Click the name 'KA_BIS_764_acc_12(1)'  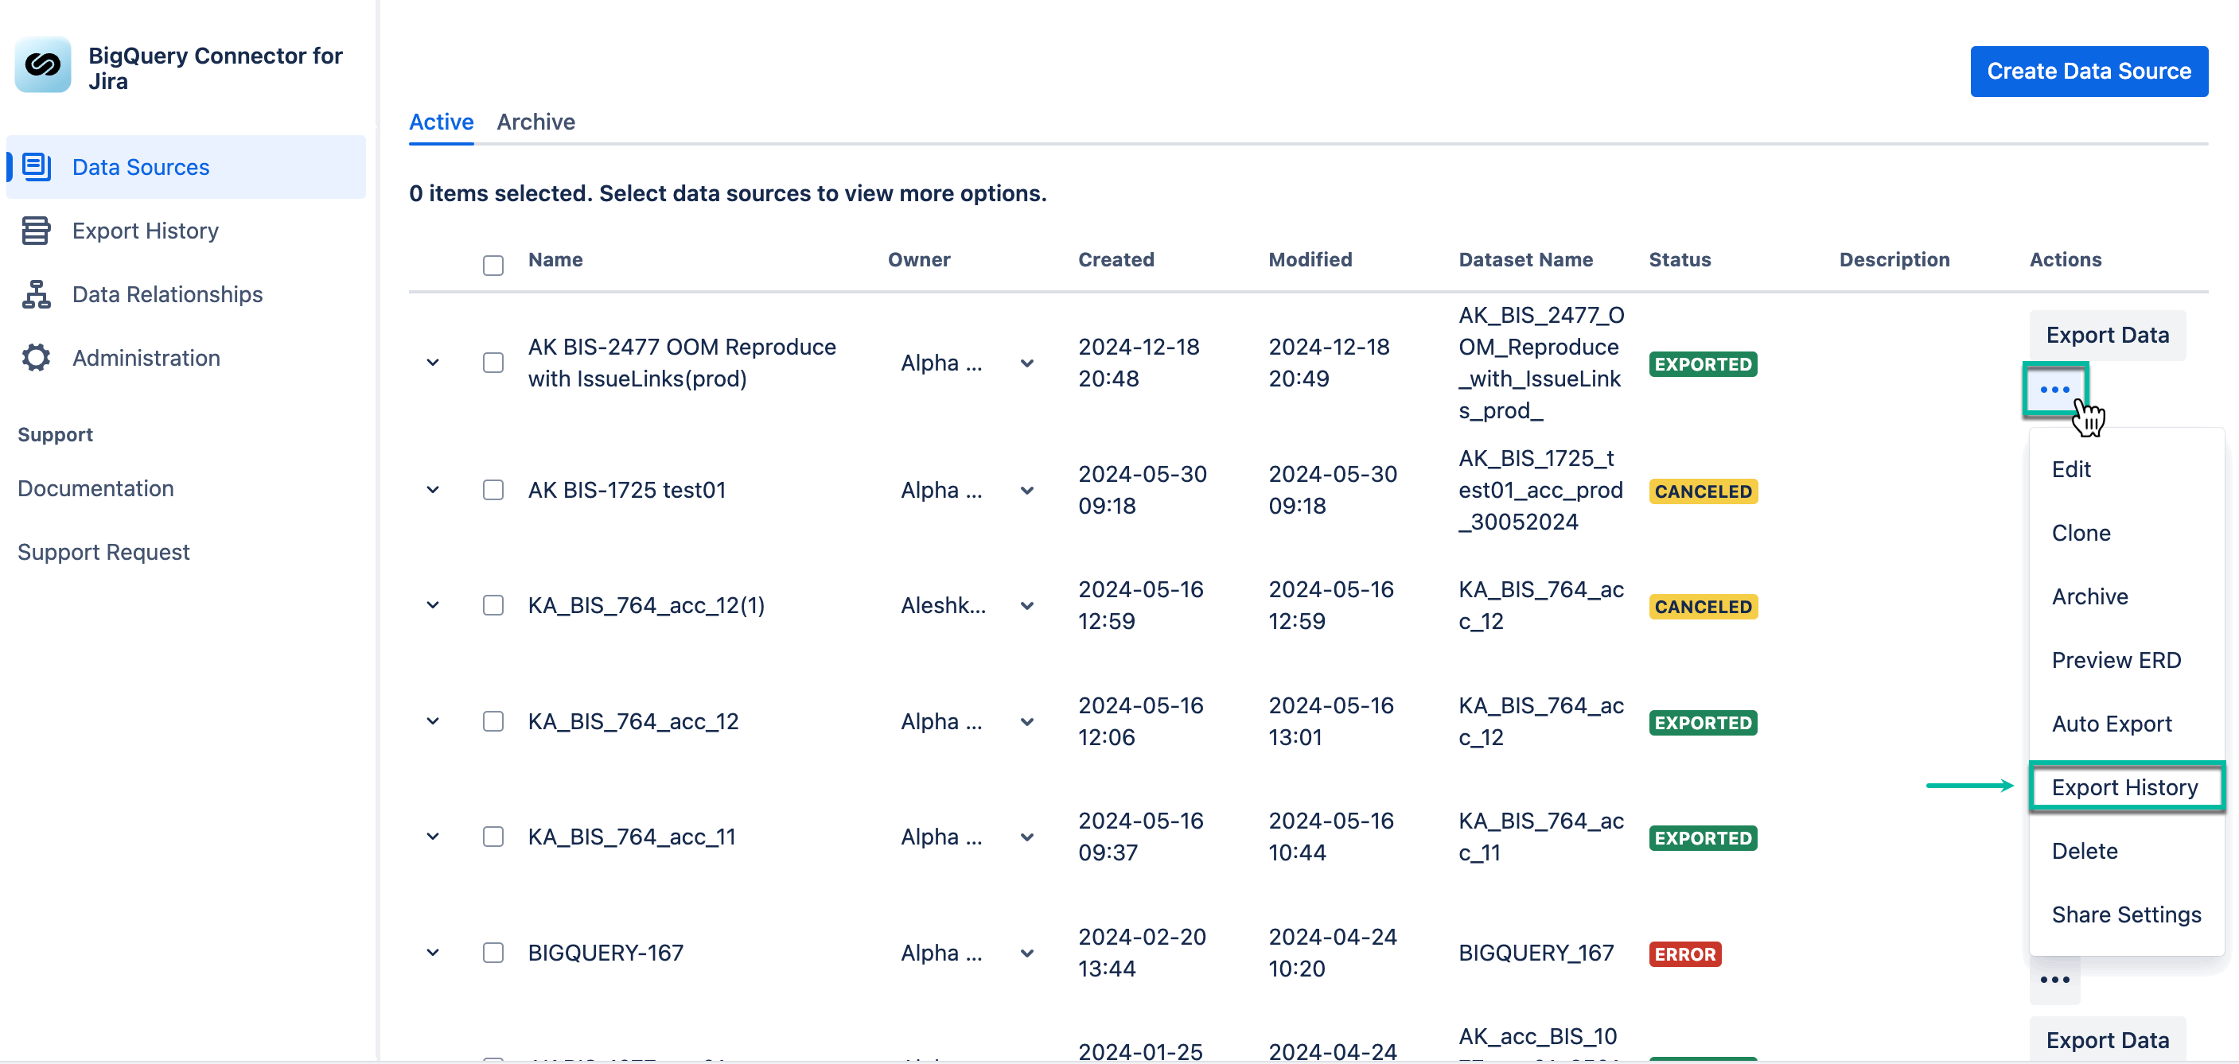[x=646, y=605]
